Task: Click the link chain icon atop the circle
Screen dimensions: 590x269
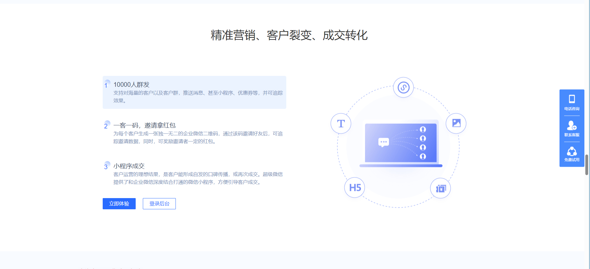Action: [x=403, y=87]
